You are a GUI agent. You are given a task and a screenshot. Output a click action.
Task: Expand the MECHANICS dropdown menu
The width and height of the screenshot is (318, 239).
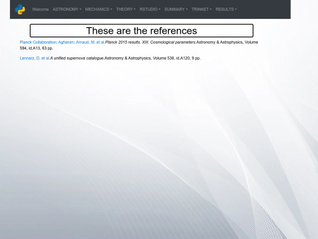point(98,9)
